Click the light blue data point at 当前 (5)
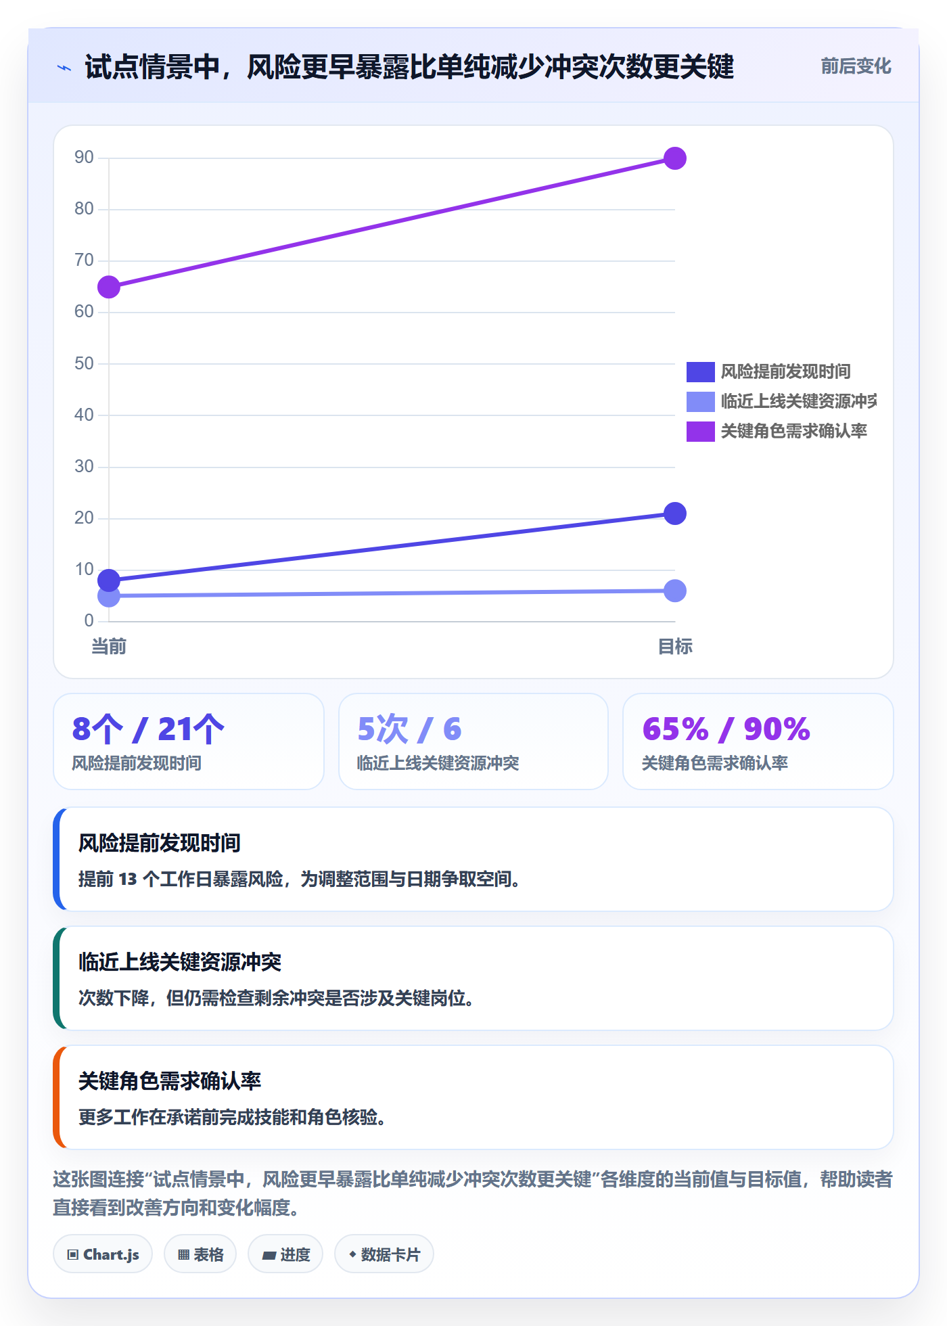 [x=109, y=596]
